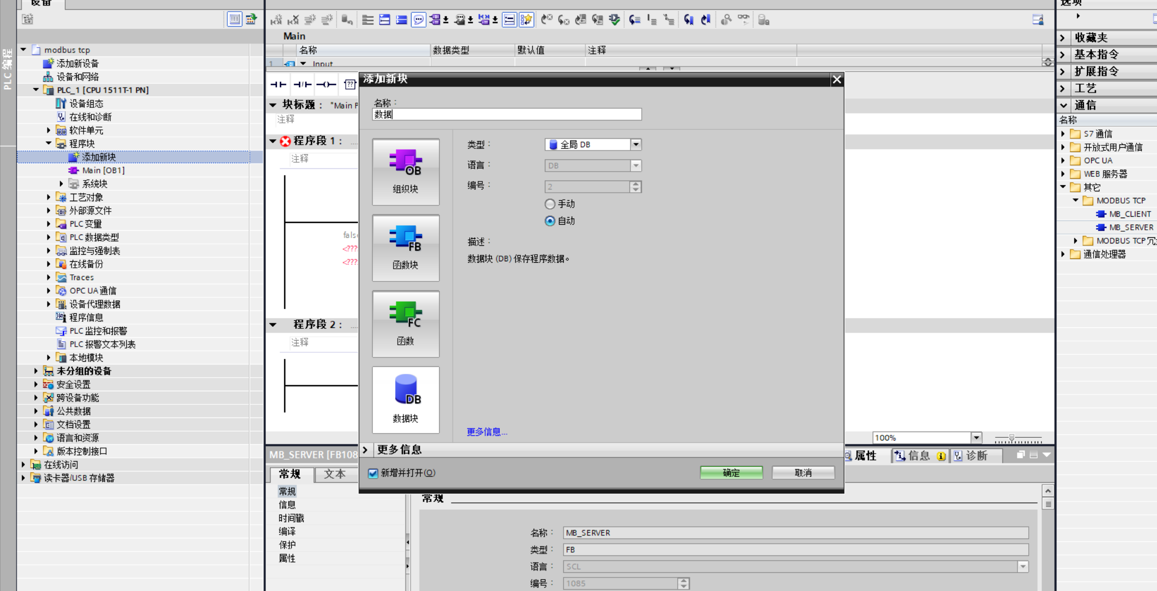Expand the 工艺对象 tree node
This screenshot has width=1157, height=591.
pyautogui.click(x=49, y=197)
